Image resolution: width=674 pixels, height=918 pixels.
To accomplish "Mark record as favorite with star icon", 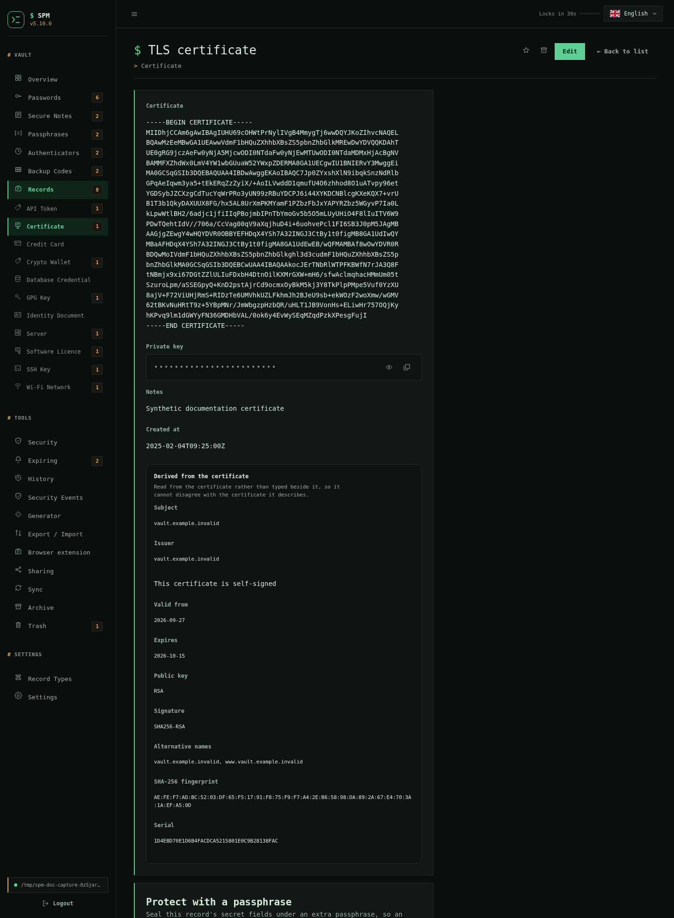I will click(x=526, y=51).
